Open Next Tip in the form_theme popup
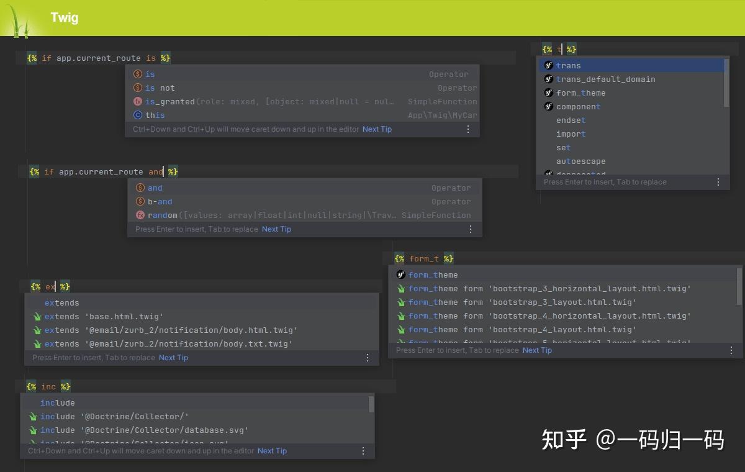 (x=537, y=350)
